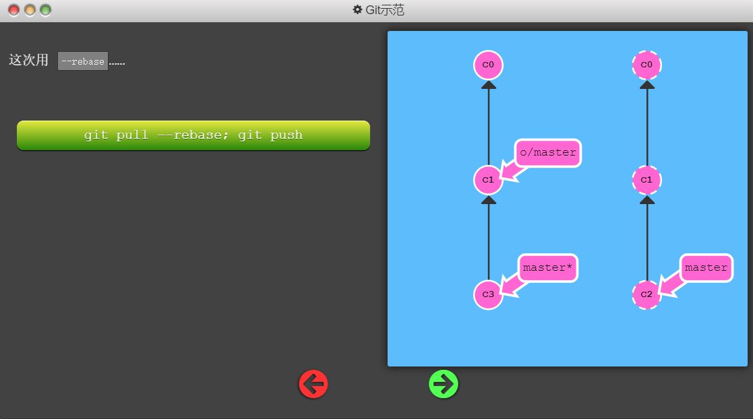Click the gear icon in title bar

[x=357, y=10]
